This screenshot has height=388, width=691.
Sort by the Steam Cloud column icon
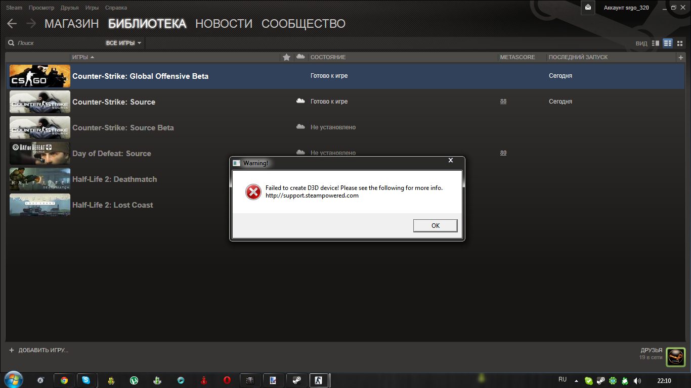[x=300, y=57]
